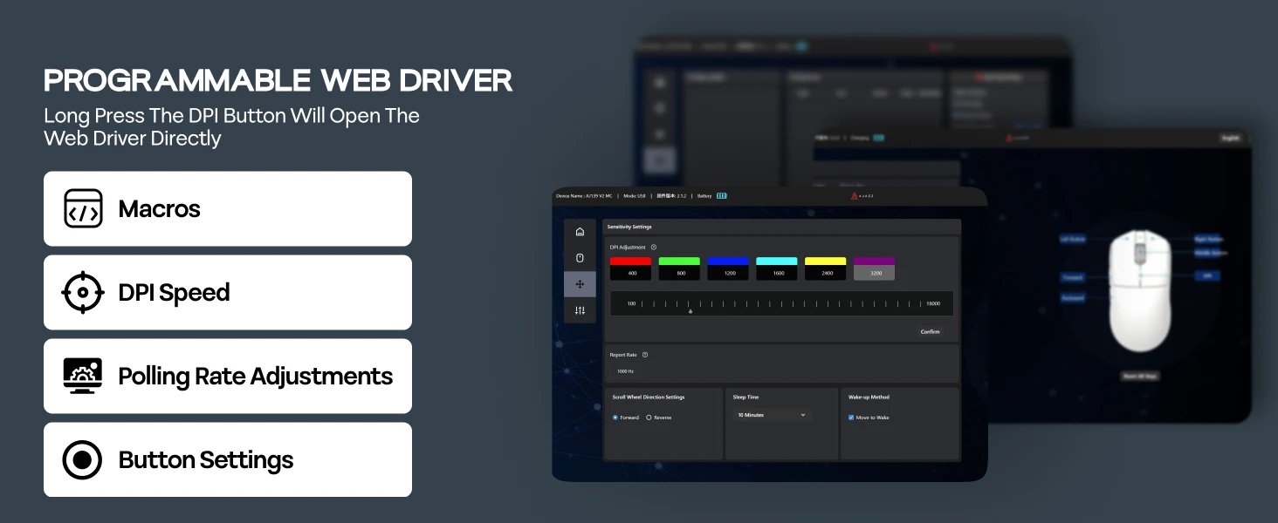Image resolution: width=1278 pixels, height=523 pixels.
Task: Click the help icon beside Report Rate
Action: 645,355
